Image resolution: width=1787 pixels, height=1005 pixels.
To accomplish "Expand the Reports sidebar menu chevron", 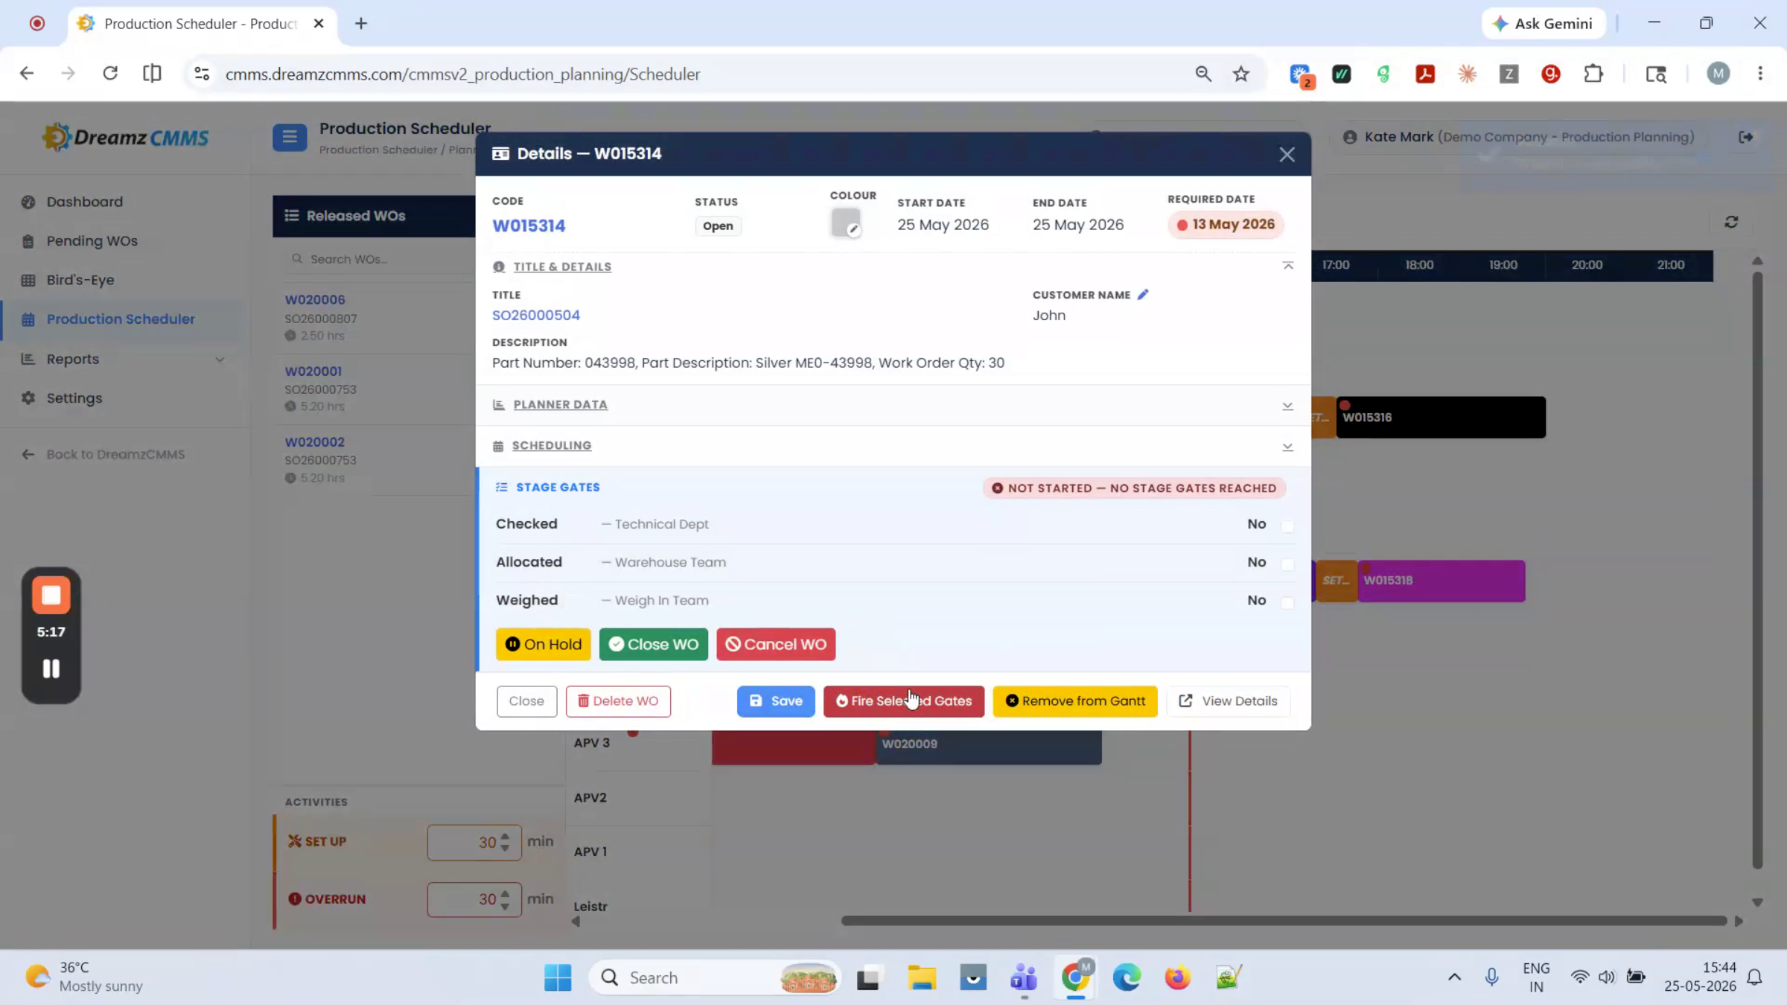I will 220,359.
